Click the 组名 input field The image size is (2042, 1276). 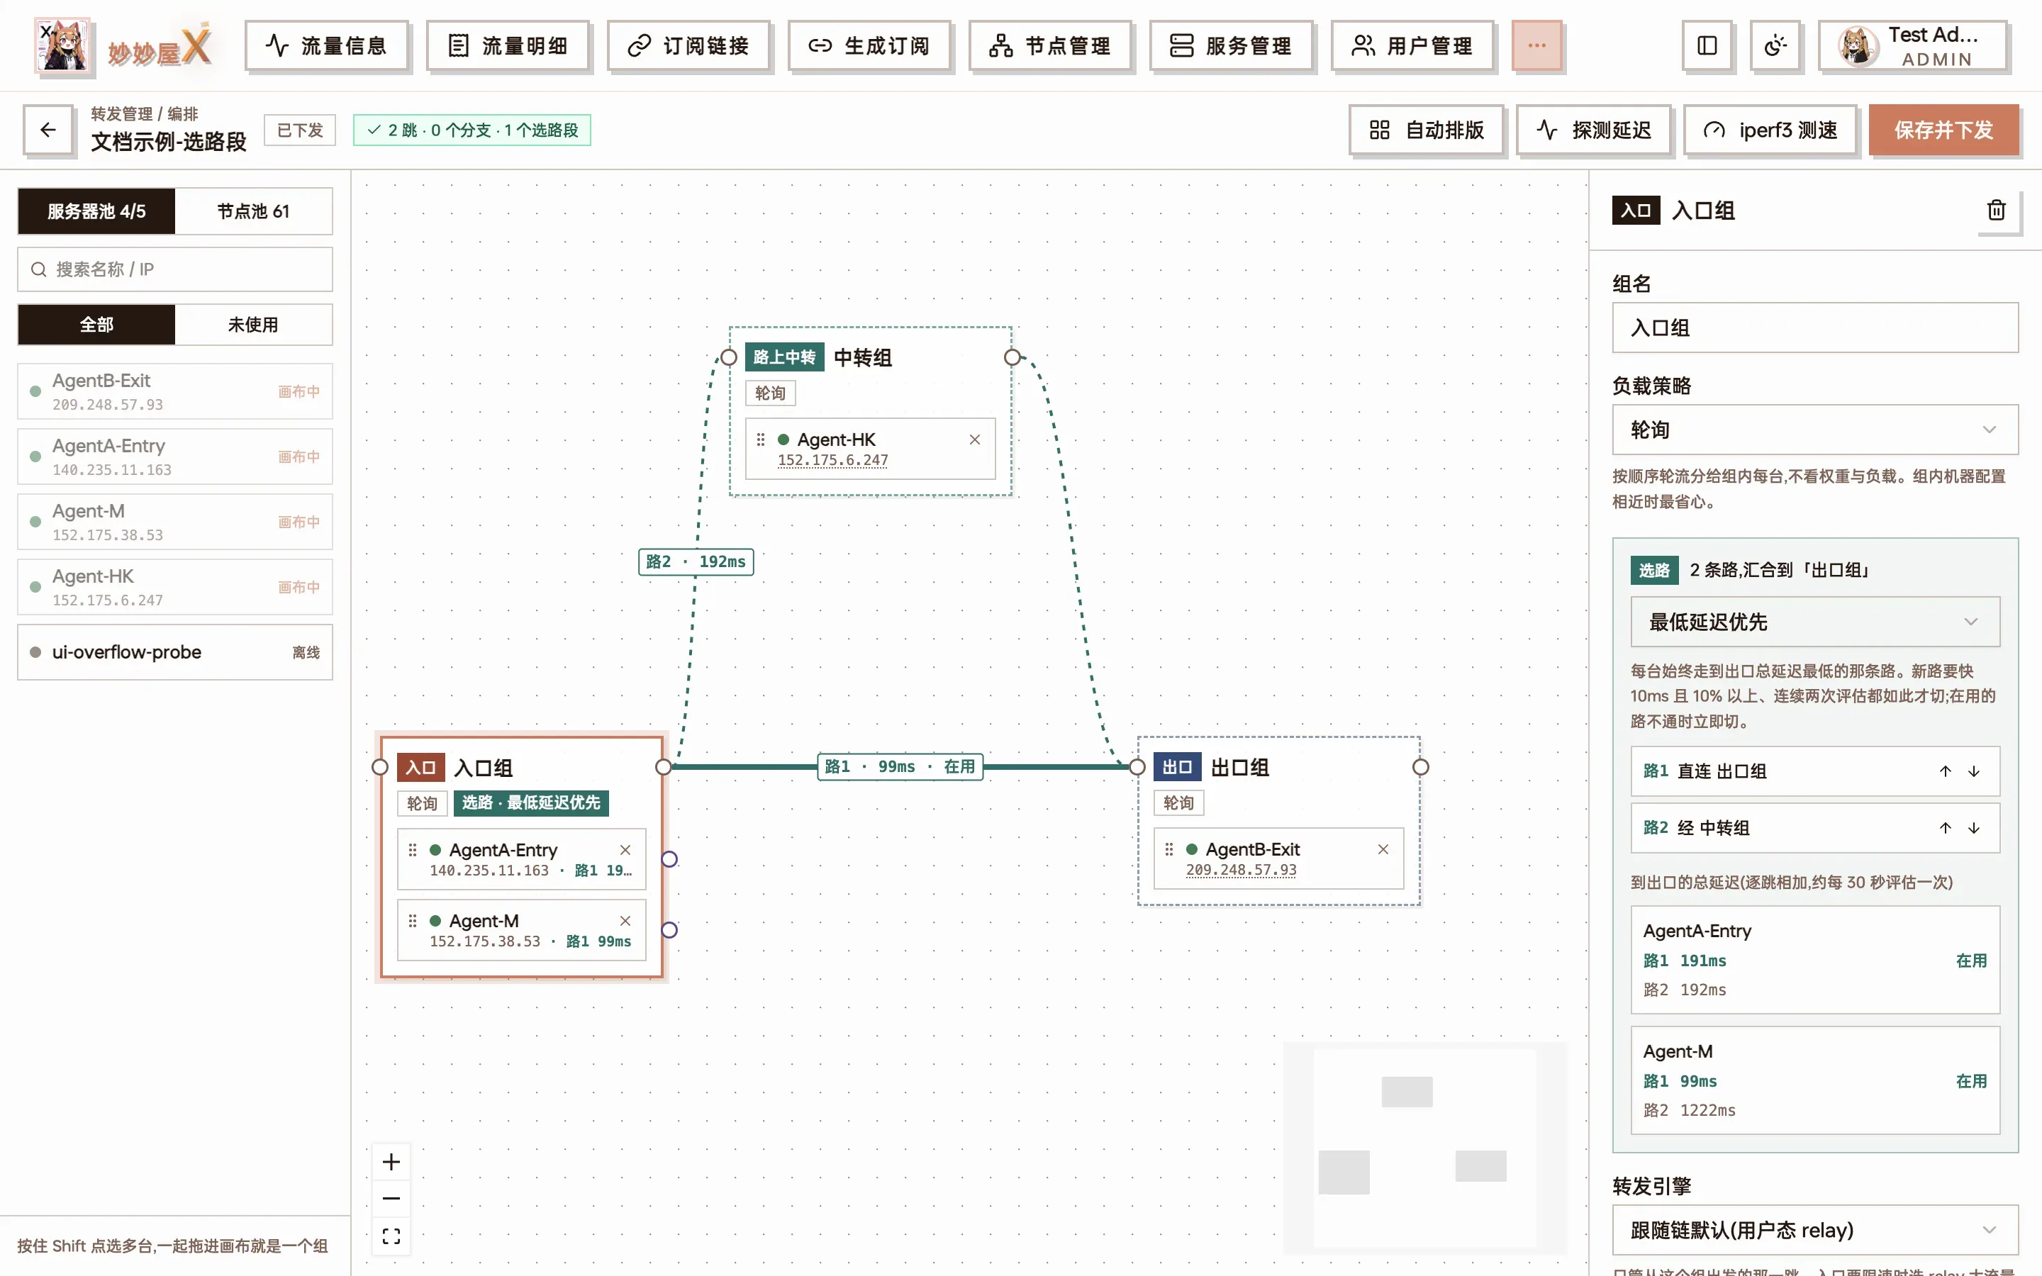pos(1815,328)
